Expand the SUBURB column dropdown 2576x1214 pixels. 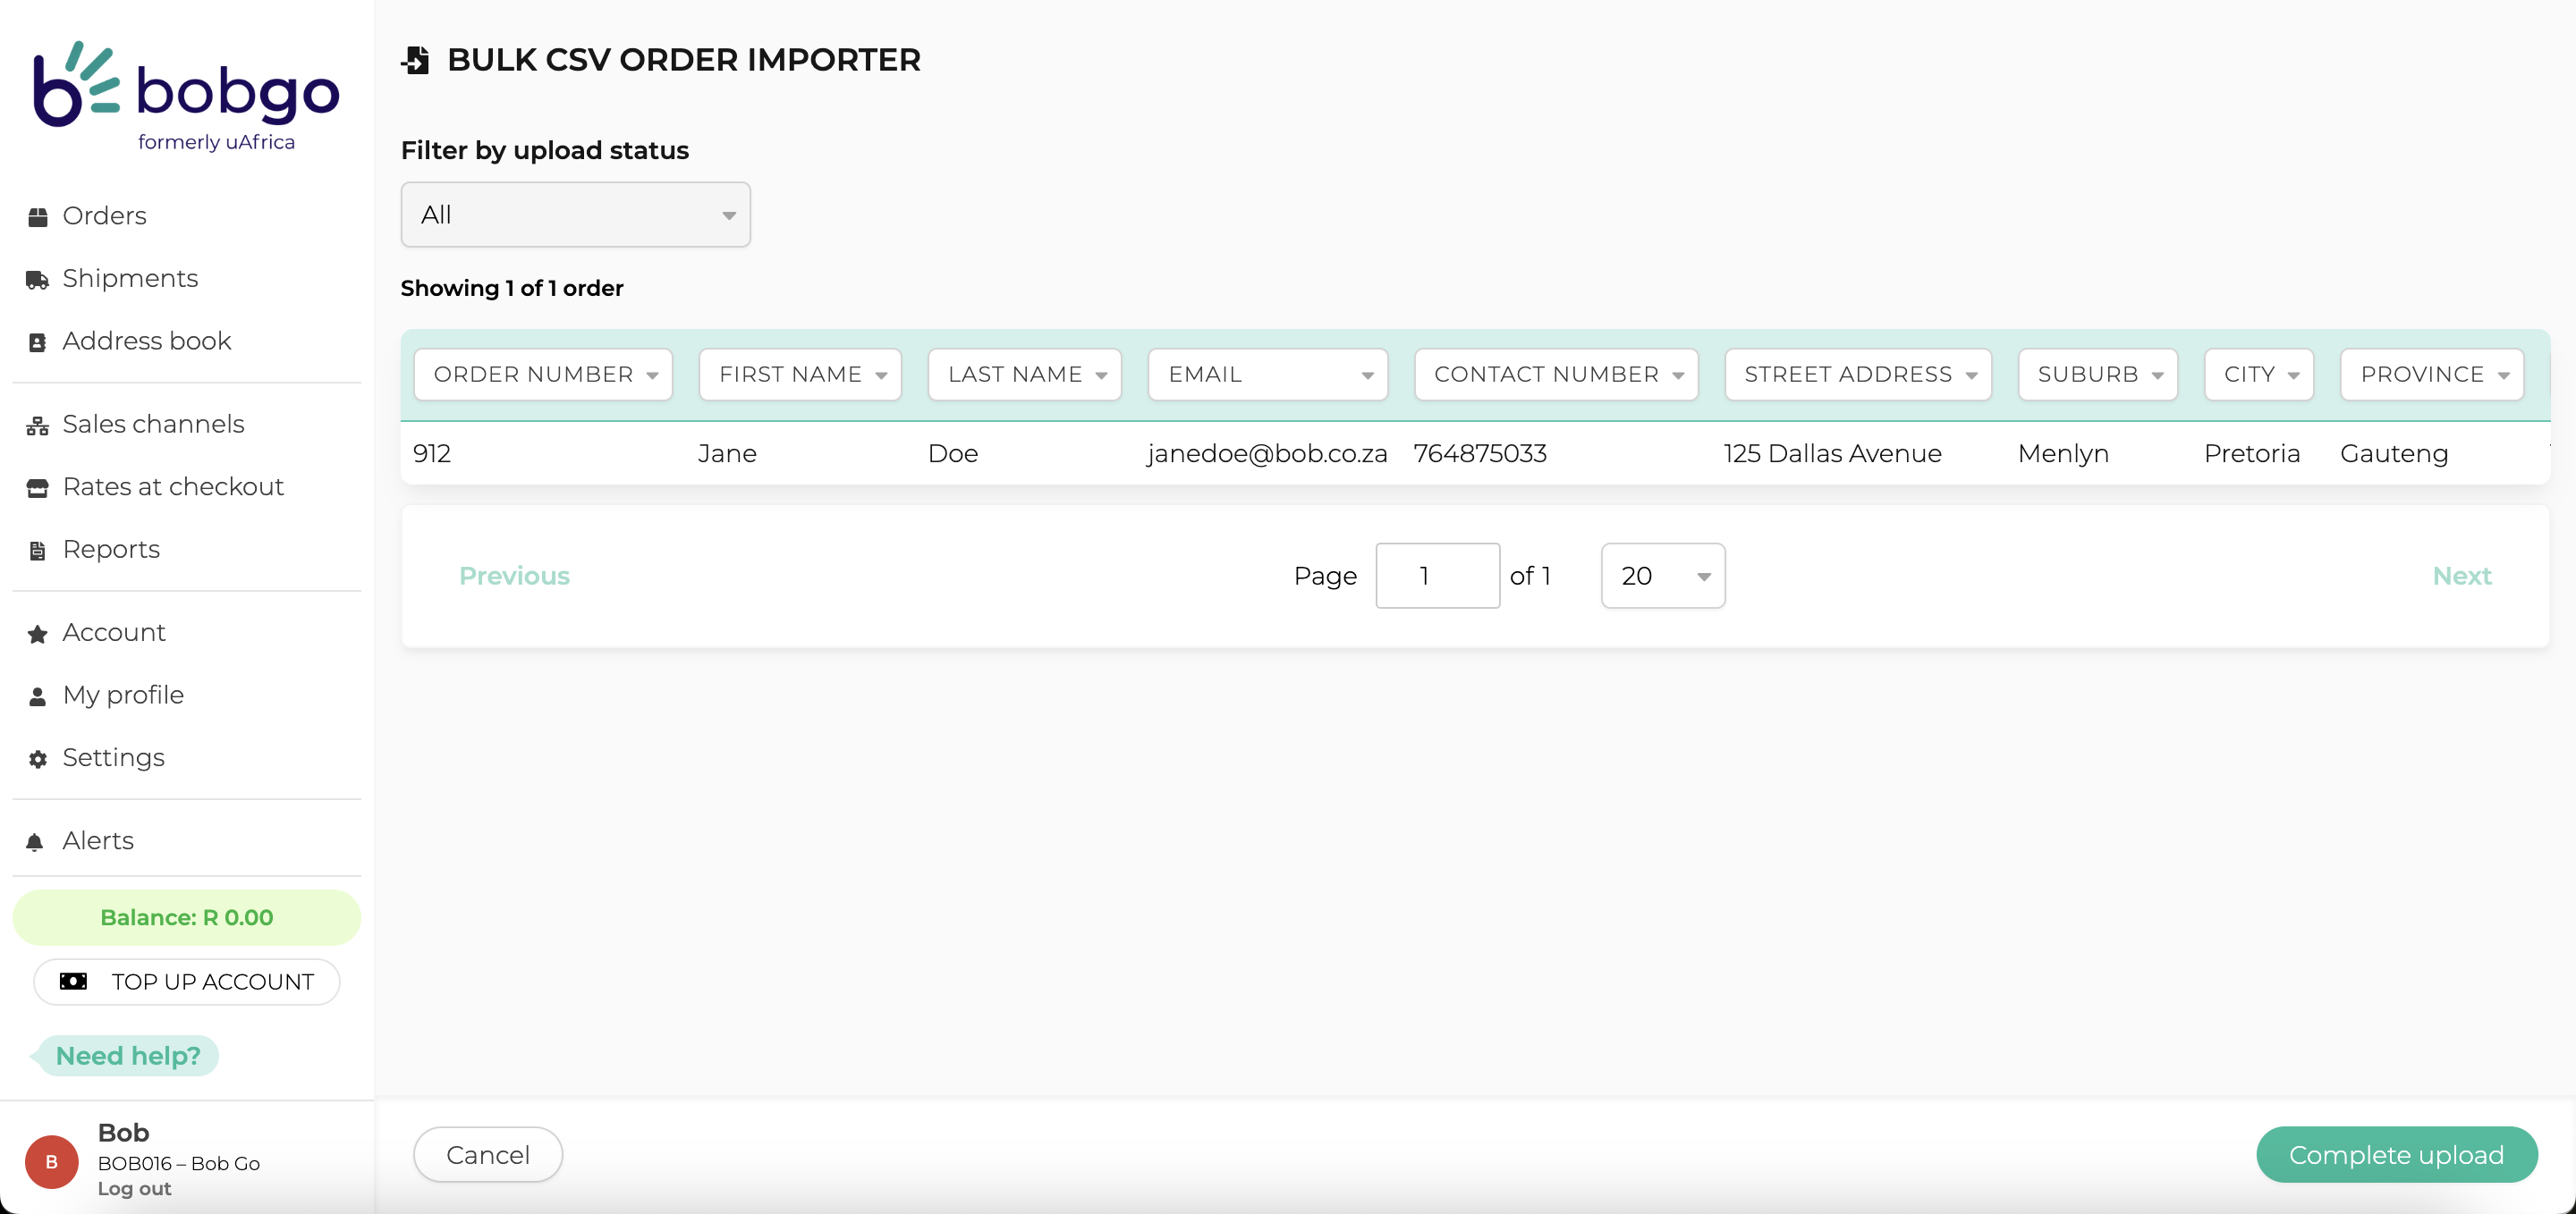(x=2098, y=375)
